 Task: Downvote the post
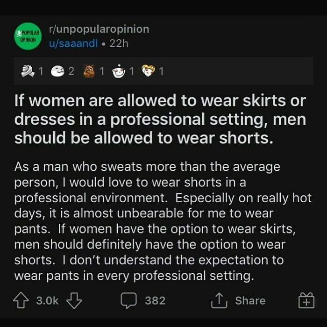tap(74, 301)
